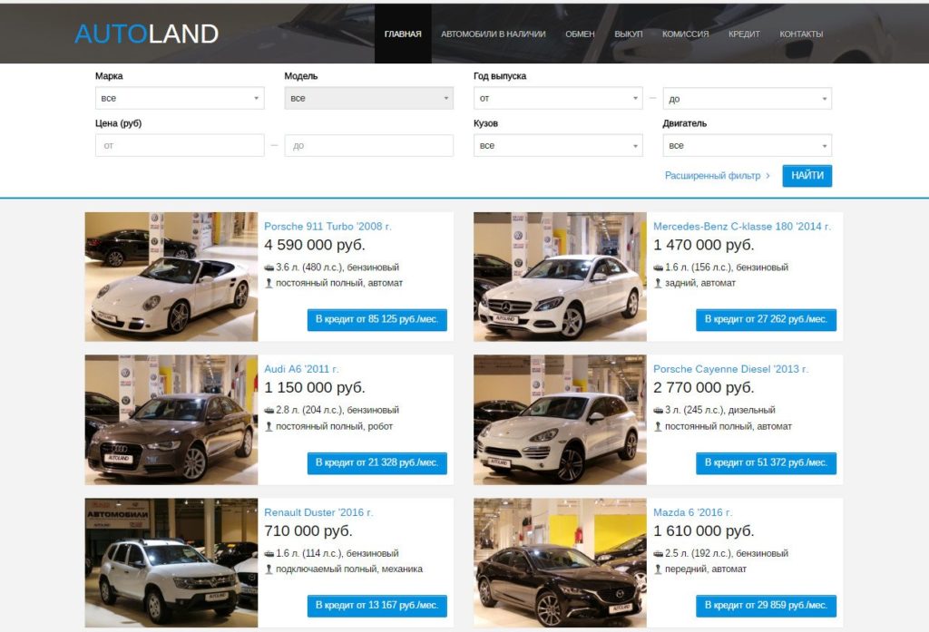This screenshot has height=632, width=929.
Task: Click 'В кредит от 85 125 руб./мес.' button
Action: (x=376, y=320)
